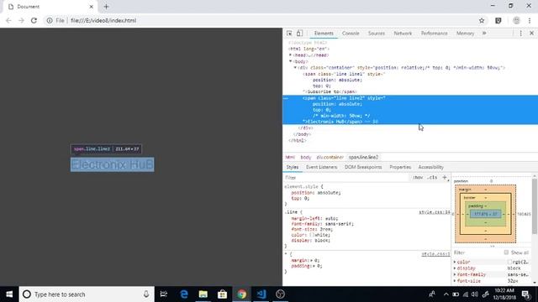The image size is (538, 302).
Task: Open DevTools customize three-dot menu
Action: pos(520,34)
